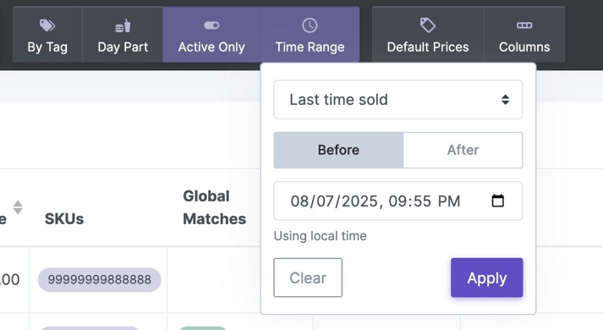
Task: Click the Day Part burger icon
Action: pos(123,25)
